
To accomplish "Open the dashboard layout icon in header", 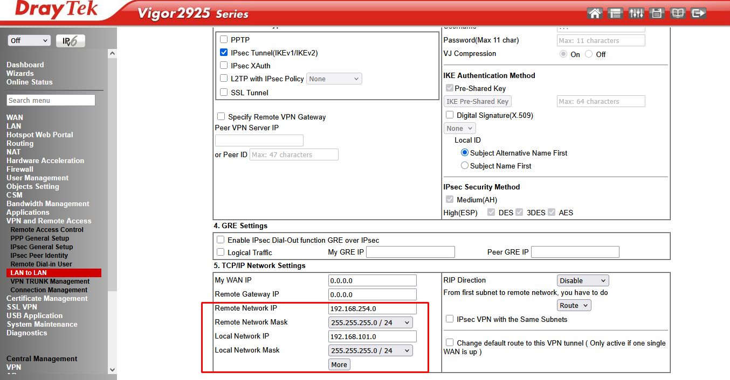I will 615,13.
